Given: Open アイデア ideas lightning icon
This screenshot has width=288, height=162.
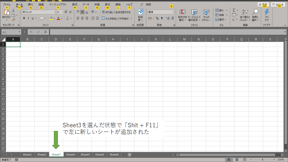Looking at the screenshot, I should point(267,15).
